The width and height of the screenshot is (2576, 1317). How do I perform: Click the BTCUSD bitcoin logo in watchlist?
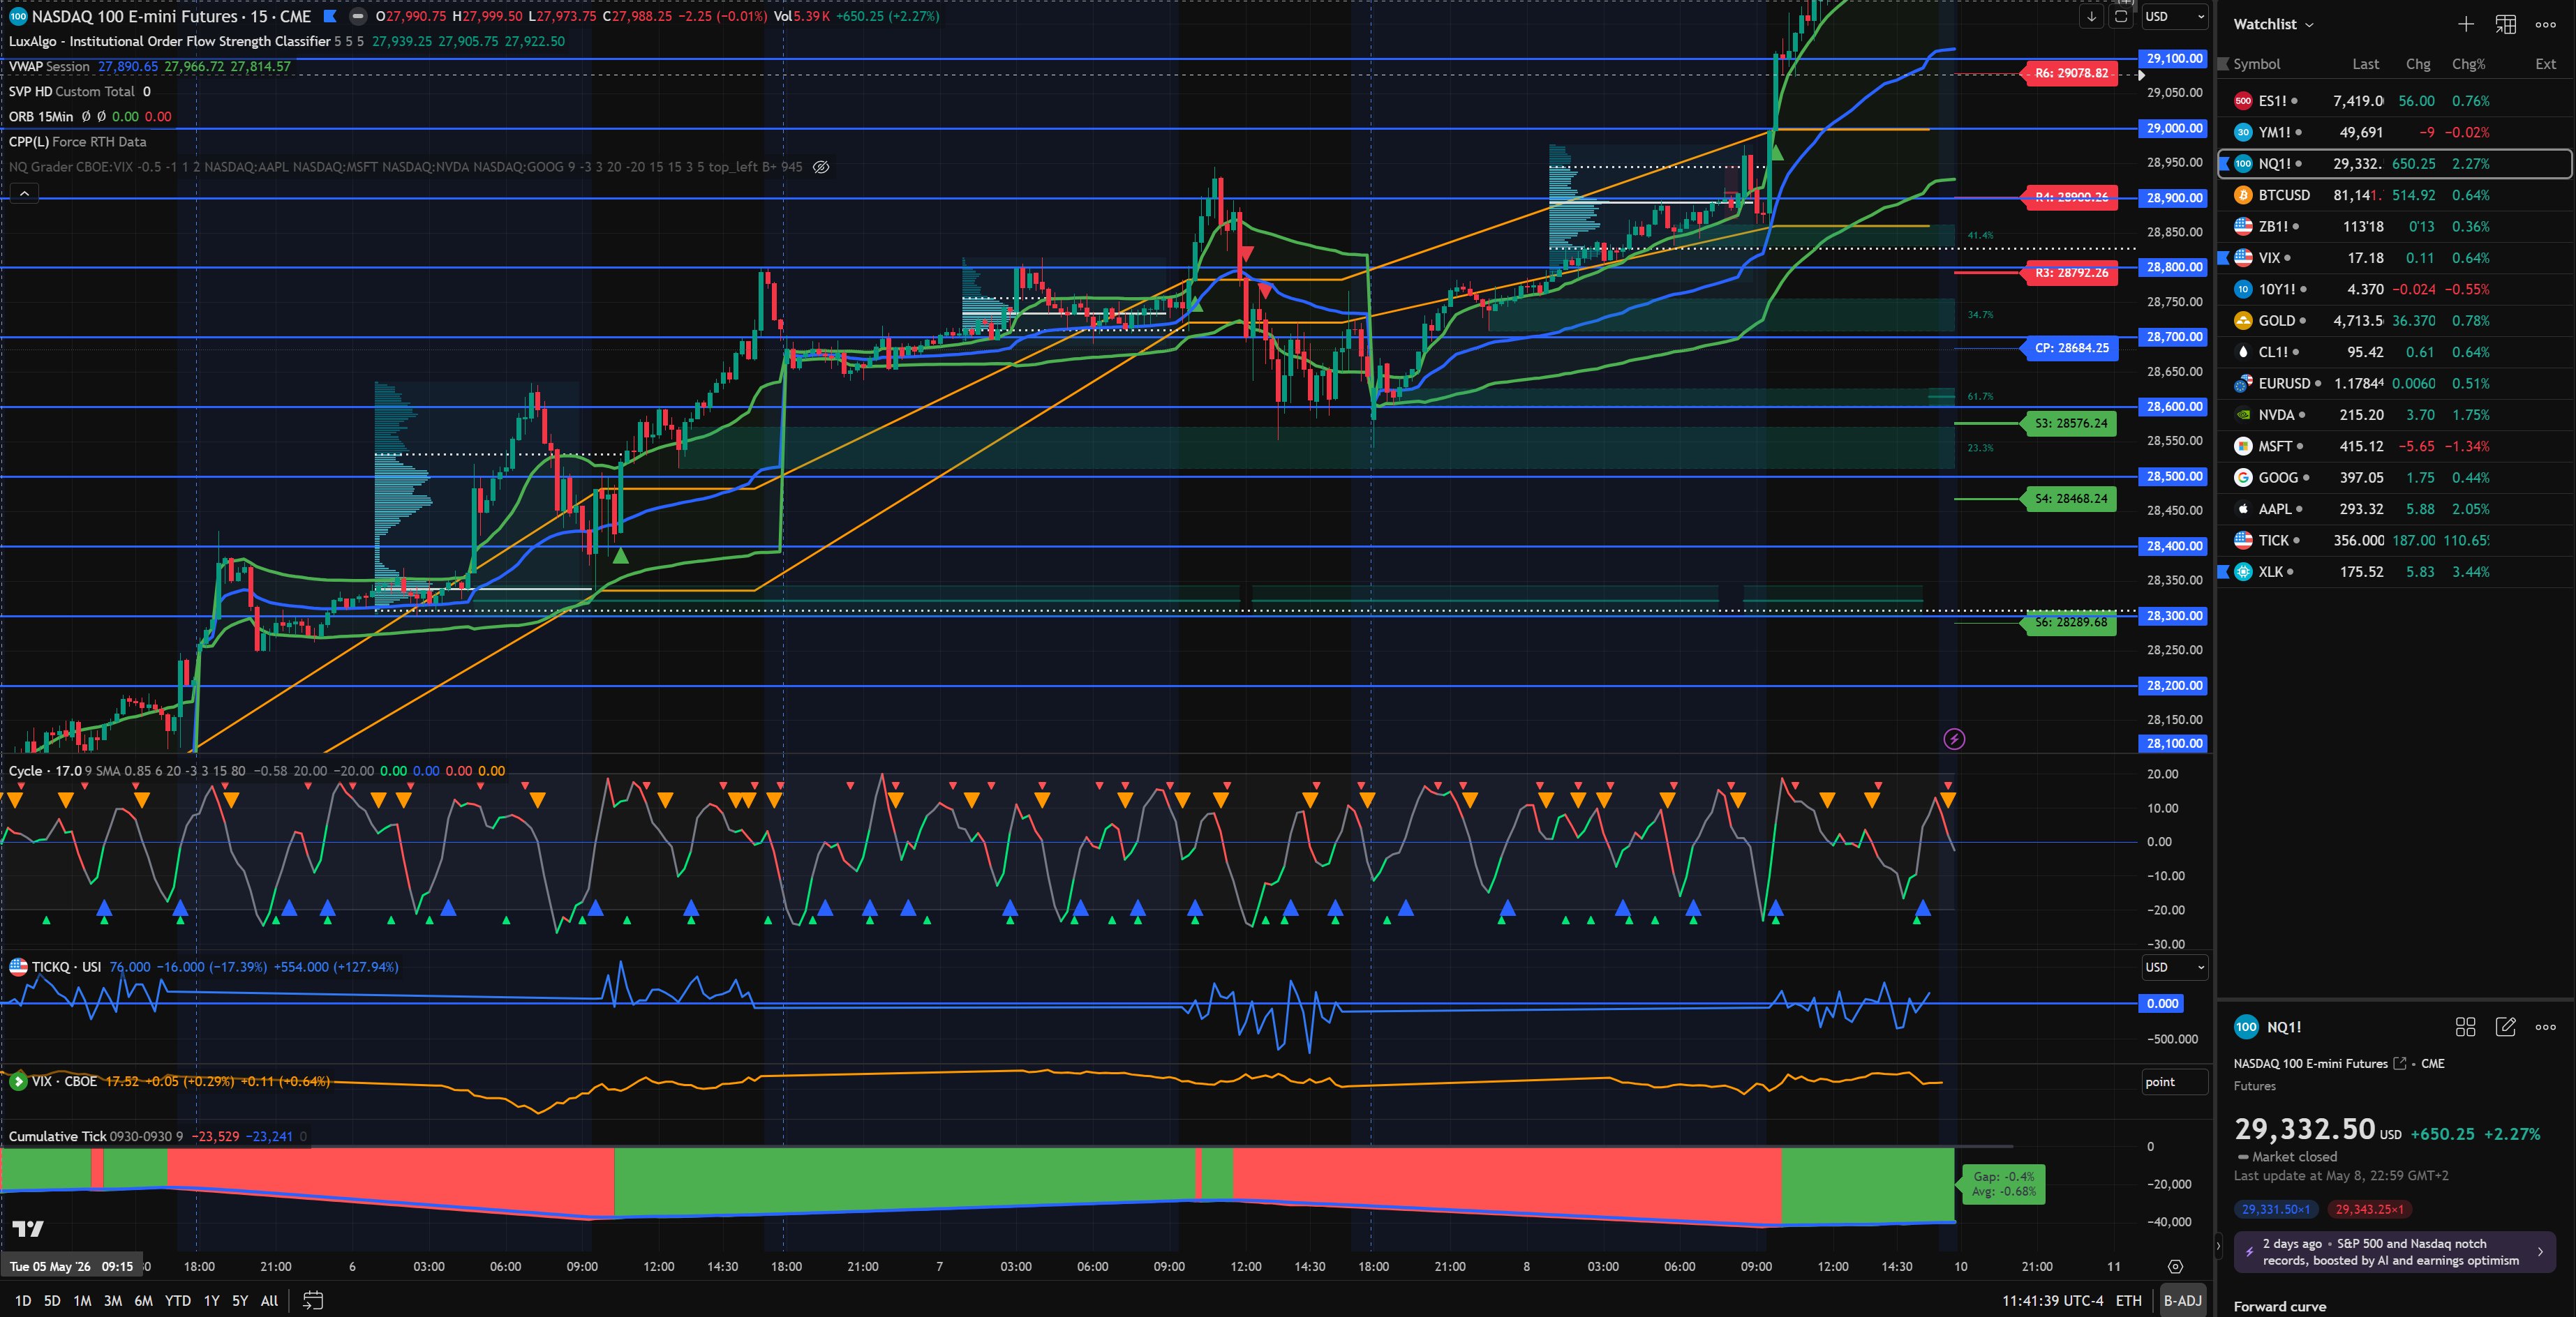coord(2243,195)
